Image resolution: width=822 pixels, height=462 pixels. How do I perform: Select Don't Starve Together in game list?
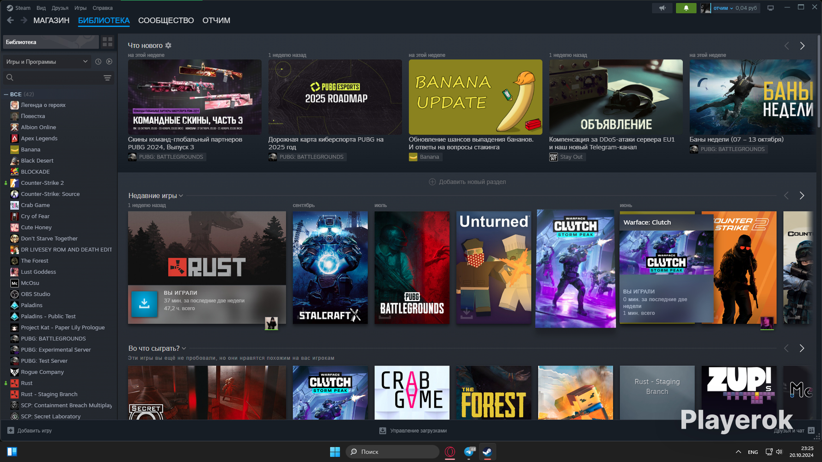coord(49,238)
